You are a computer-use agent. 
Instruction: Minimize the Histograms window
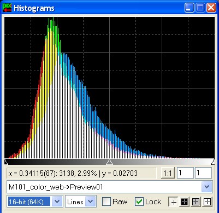pos(189,8)
